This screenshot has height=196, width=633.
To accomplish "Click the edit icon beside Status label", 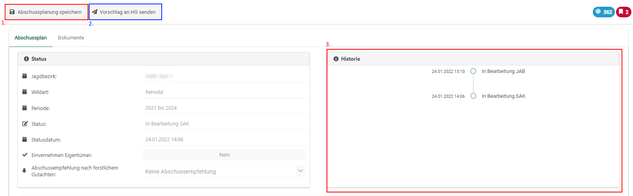I will pos(25,123).
